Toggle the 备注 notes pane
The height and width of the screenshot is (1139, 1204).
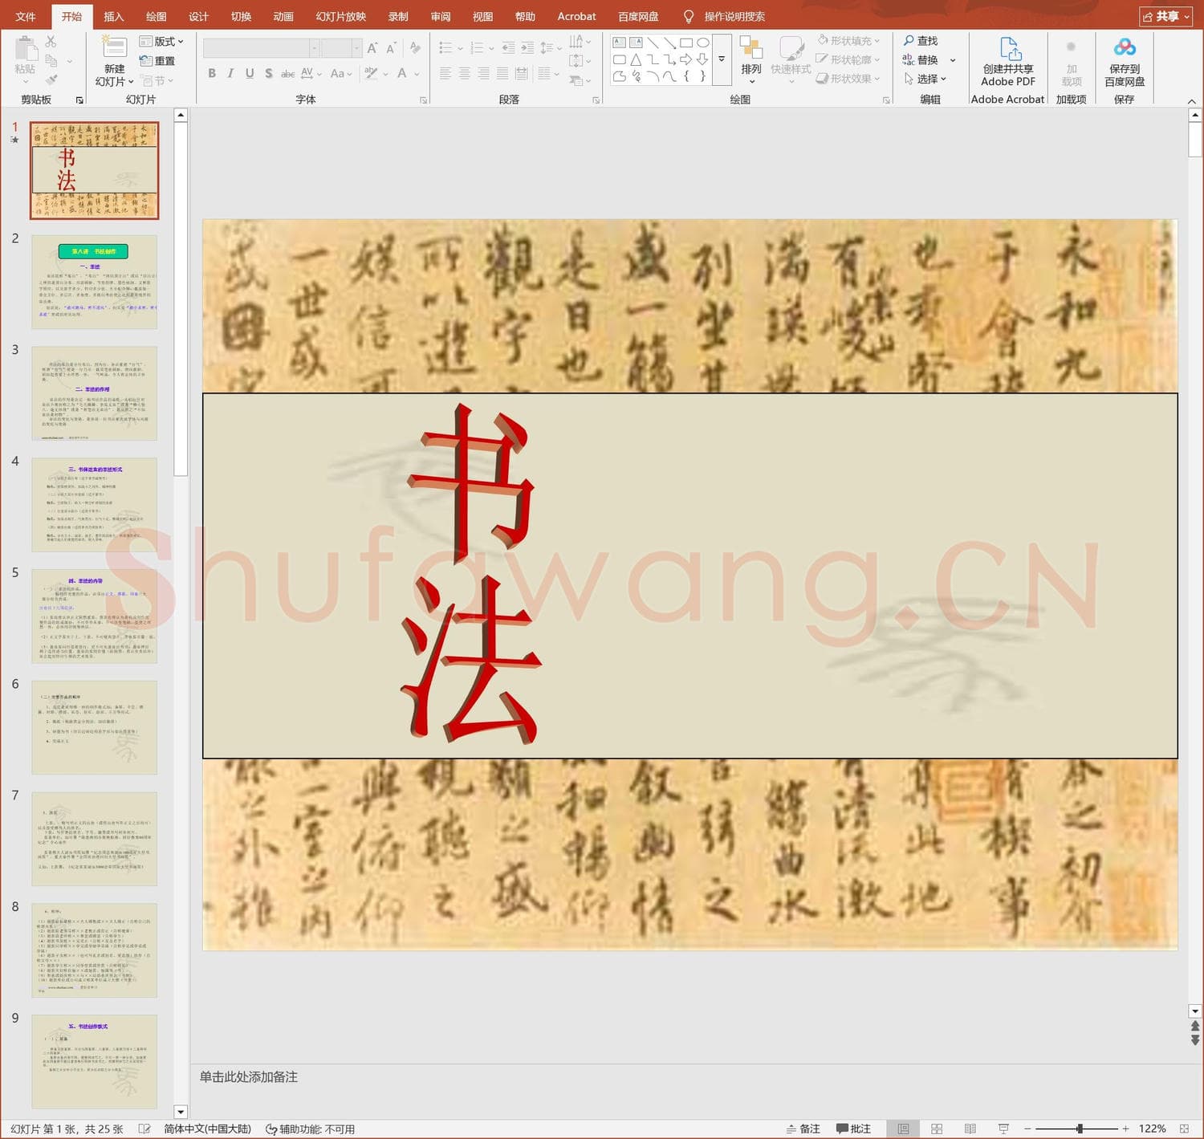(803, 1129)
